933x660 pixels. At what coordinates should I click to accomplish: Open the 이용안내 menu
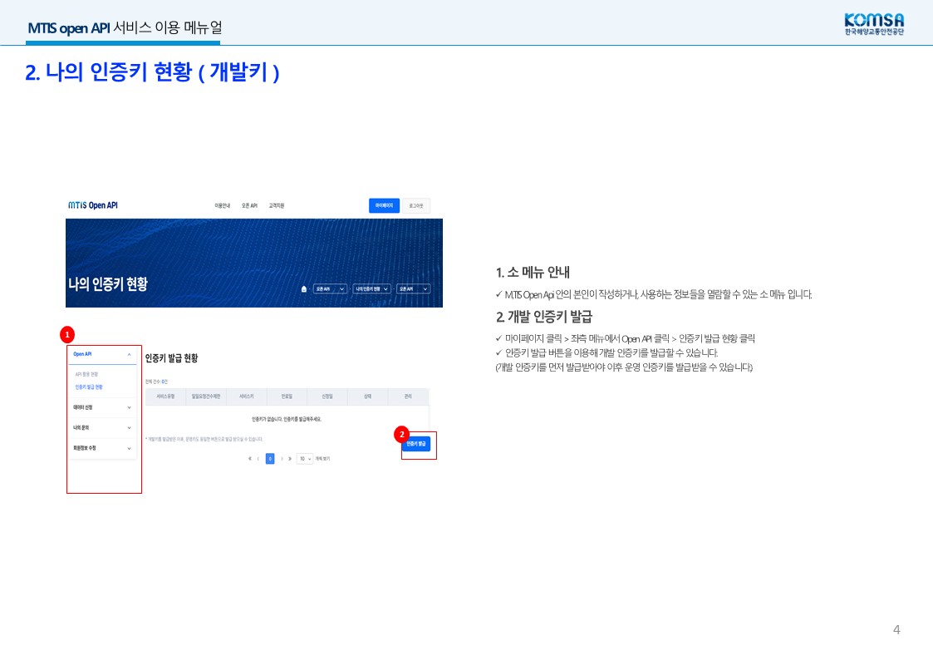point(222,206)
